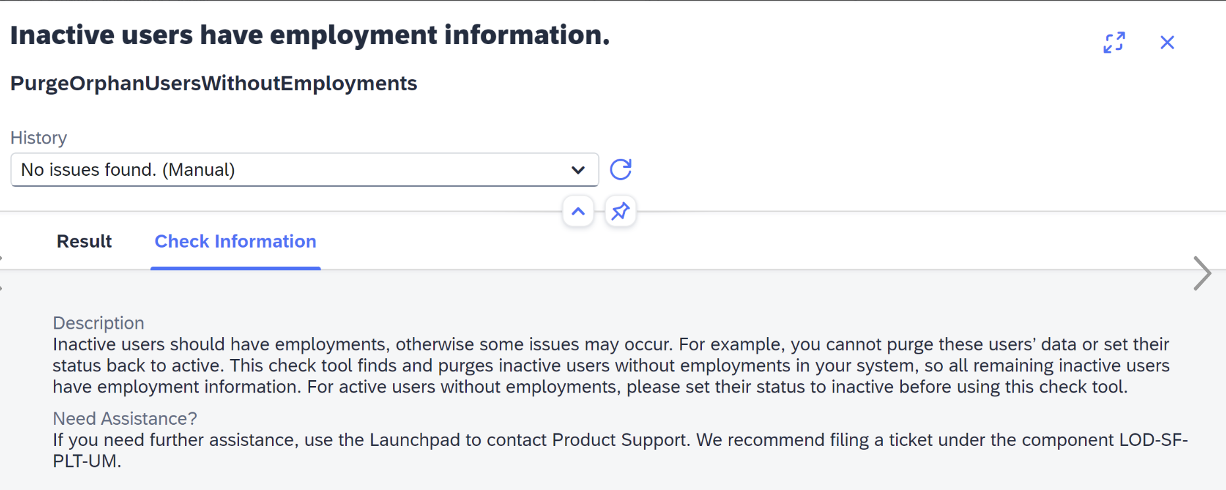This screenshot has height=490, width=1226.
Task: Click the PurgeOrphanUsersWithoutEmployments subtitle
Action: (213, 84)
